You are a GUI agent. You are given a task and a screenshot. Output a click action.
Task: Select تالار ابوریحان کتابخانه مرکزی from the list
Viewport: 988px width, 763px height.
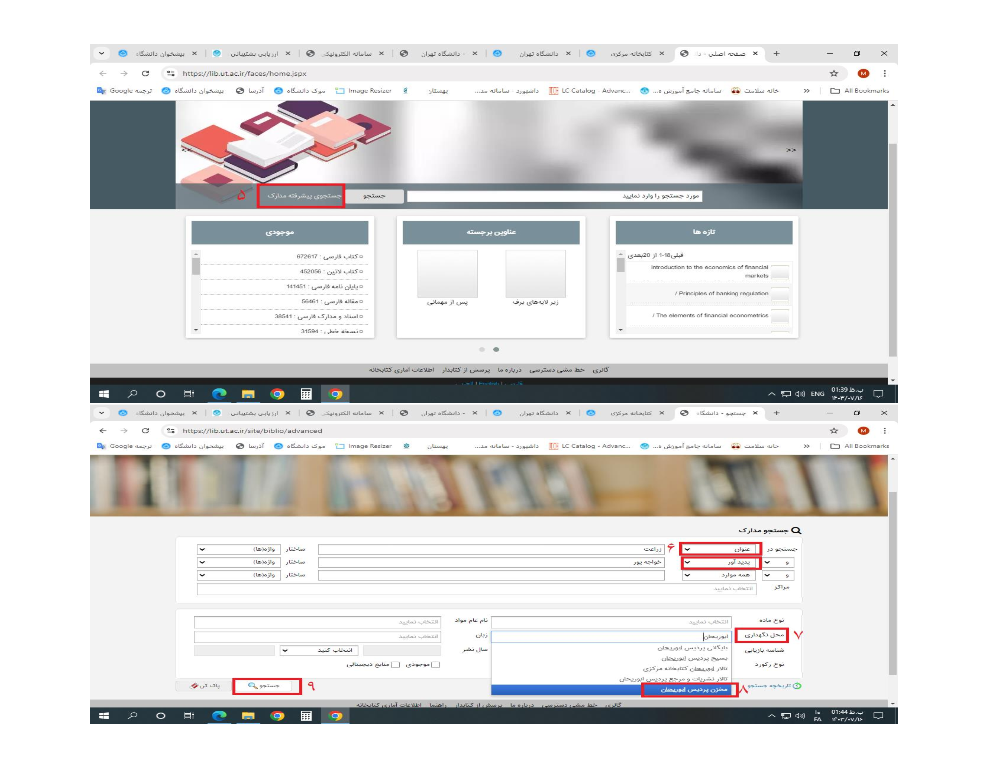coord(611,668)
